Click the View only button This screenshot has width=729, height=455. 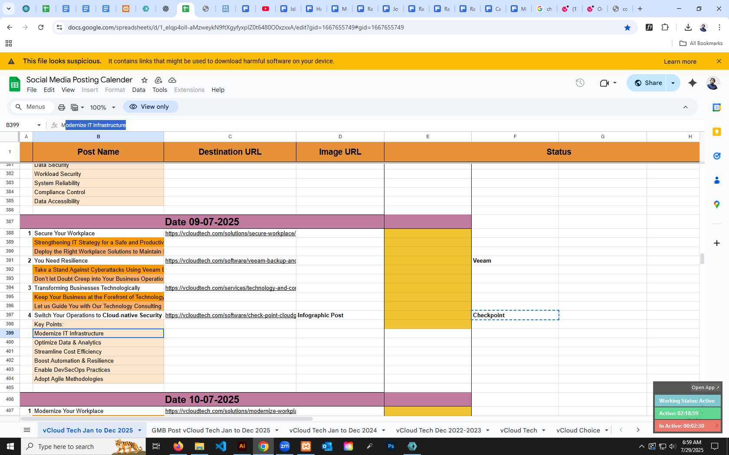coord(150,107)
